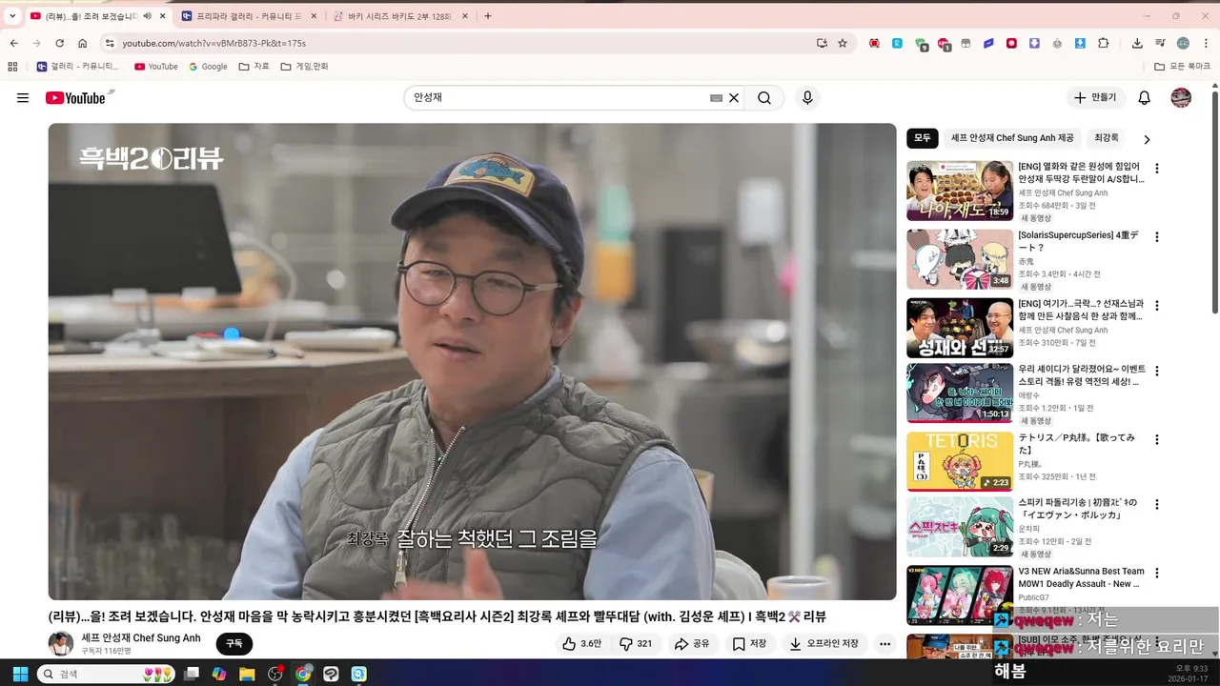Open channel avatar of 셰프 안성재
The width and height of the screenshot is (1220, 686).
[x=61, y=643]
